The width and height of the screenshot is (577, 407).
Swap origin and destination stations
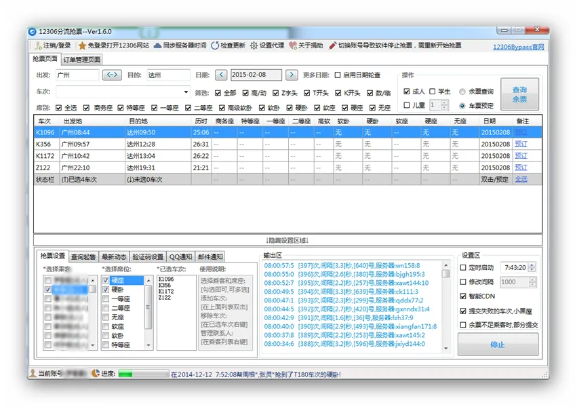pos(113,75)
